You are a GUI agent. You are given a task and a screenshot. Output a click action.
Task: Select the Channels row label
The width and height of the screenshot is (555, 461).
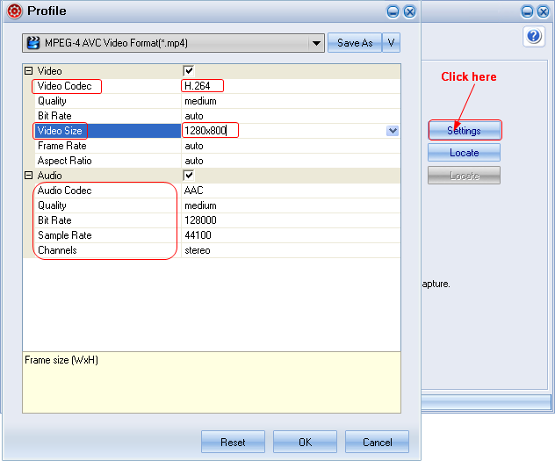point(57,250)
